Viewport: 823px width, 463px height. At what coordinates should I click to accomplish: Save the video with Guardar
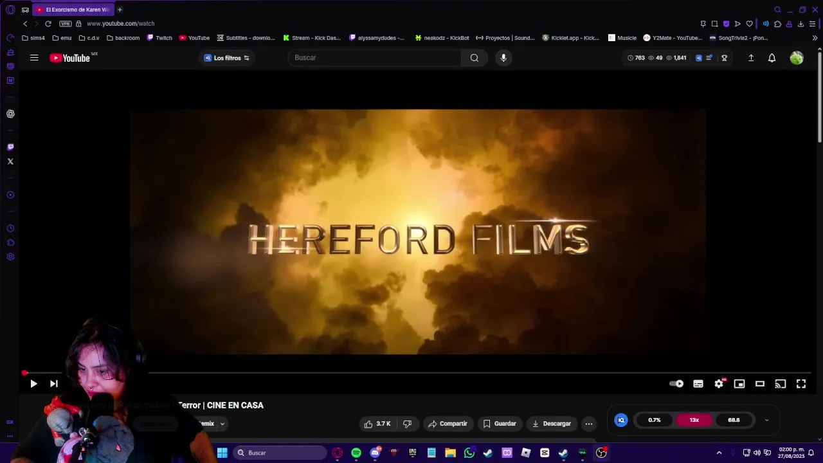[x=500, y=424]
